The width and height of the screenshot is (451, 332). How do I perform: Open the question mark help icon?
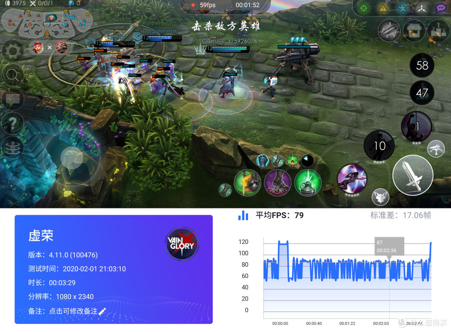coord(13,124)
